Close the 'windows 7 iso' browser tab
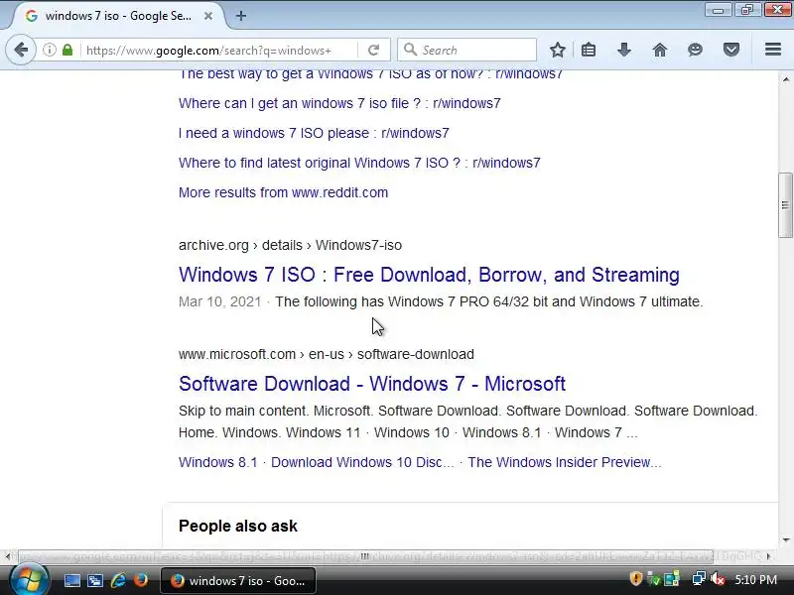This screenshot has height=595, width=794. 208,16
